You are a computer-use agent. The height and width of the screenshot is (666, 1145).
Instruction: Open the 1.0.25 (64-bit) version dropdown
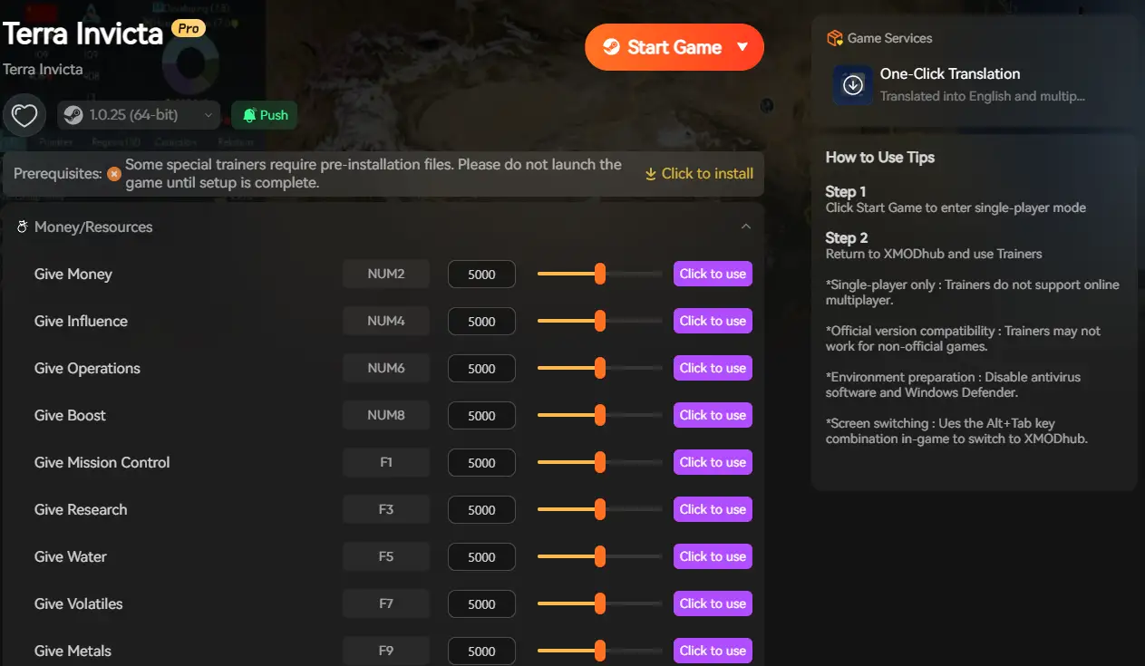point(141,115)
